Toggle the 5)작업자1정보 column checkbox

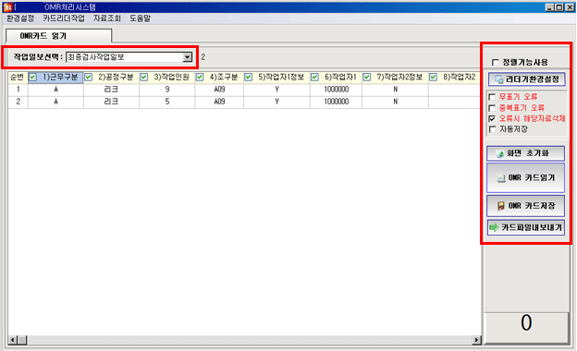click(x=249, y=77)
